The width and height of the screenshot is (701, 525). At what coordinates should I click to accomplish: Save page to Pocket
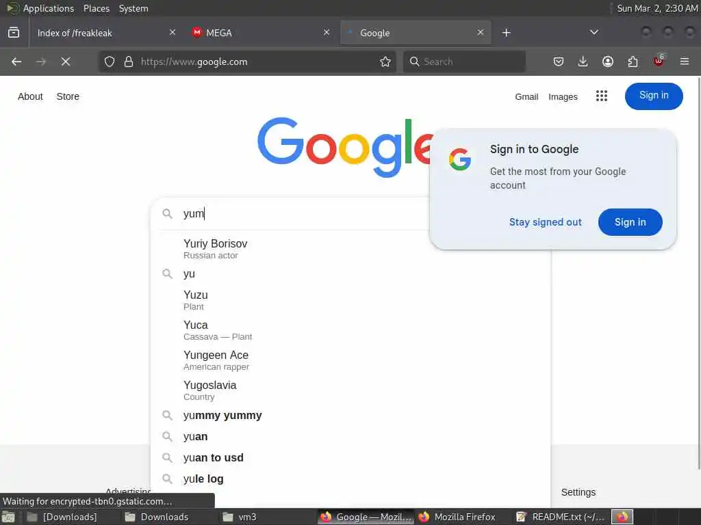[x=559, y=62]
